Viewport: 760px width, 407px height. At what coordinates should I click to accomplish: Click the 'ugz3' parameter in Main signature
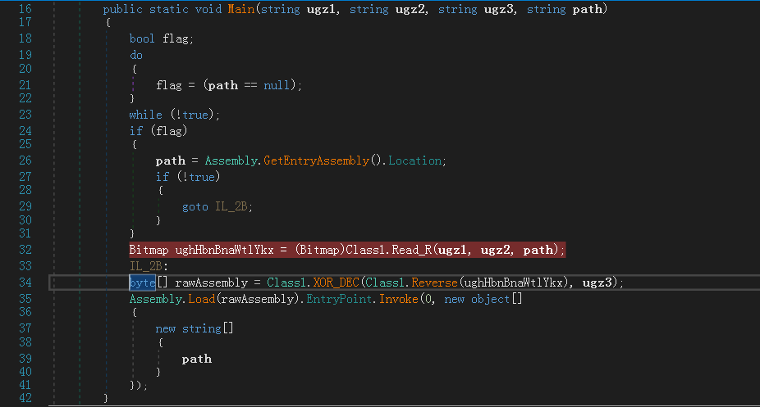[x=499, y=9]
